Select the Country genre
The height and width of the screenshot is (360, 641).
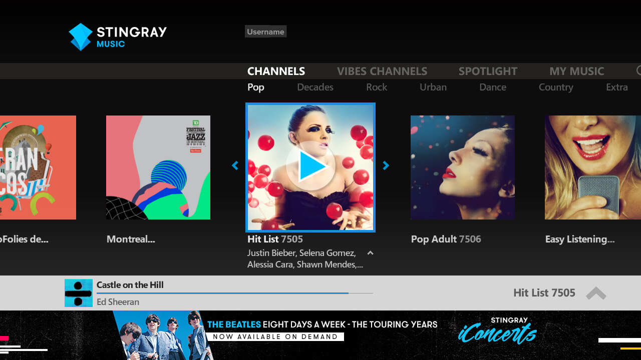click(556, 87)
